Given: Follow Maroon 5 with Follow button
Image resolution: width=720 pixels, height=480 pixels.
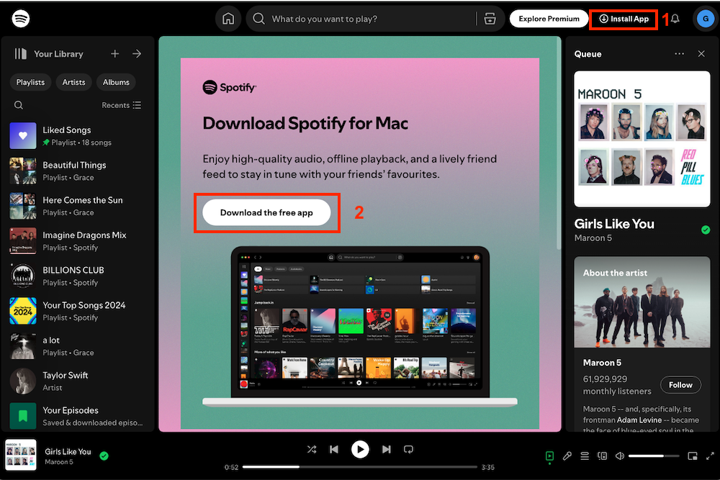Looking at the screenshot, I should [680, 385].
